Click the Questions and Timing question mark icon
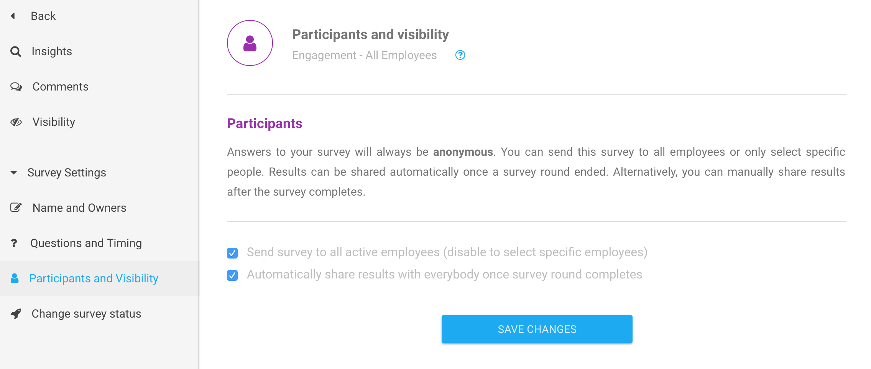This screenshot has width=871, height=369. [14, 243]
